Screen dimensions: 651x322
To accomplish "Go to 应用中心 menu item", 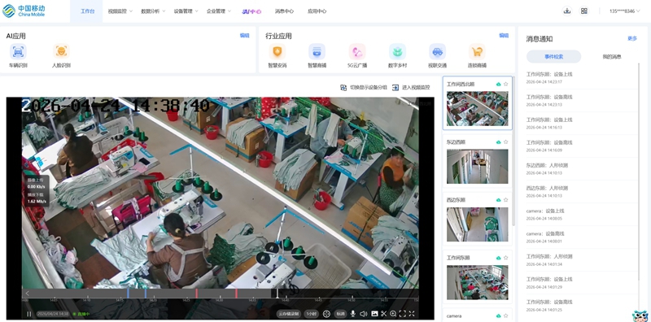I will (317, 11).
